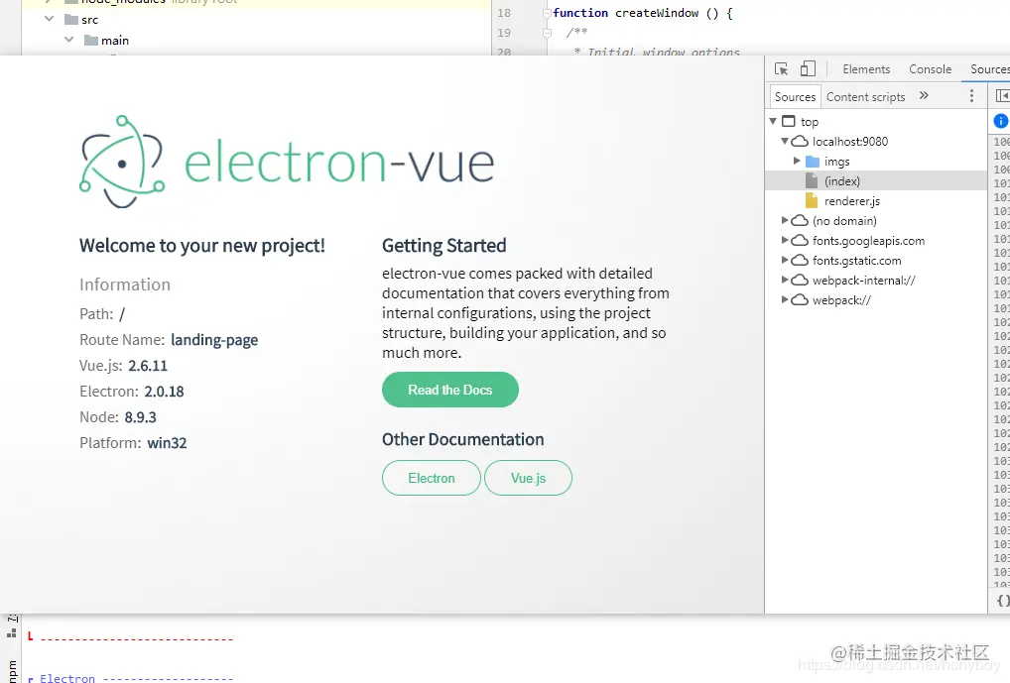Click the top frame window icon
Image resolution: width=1010 pixels, height=683 pixels.
tap(789, 121)
